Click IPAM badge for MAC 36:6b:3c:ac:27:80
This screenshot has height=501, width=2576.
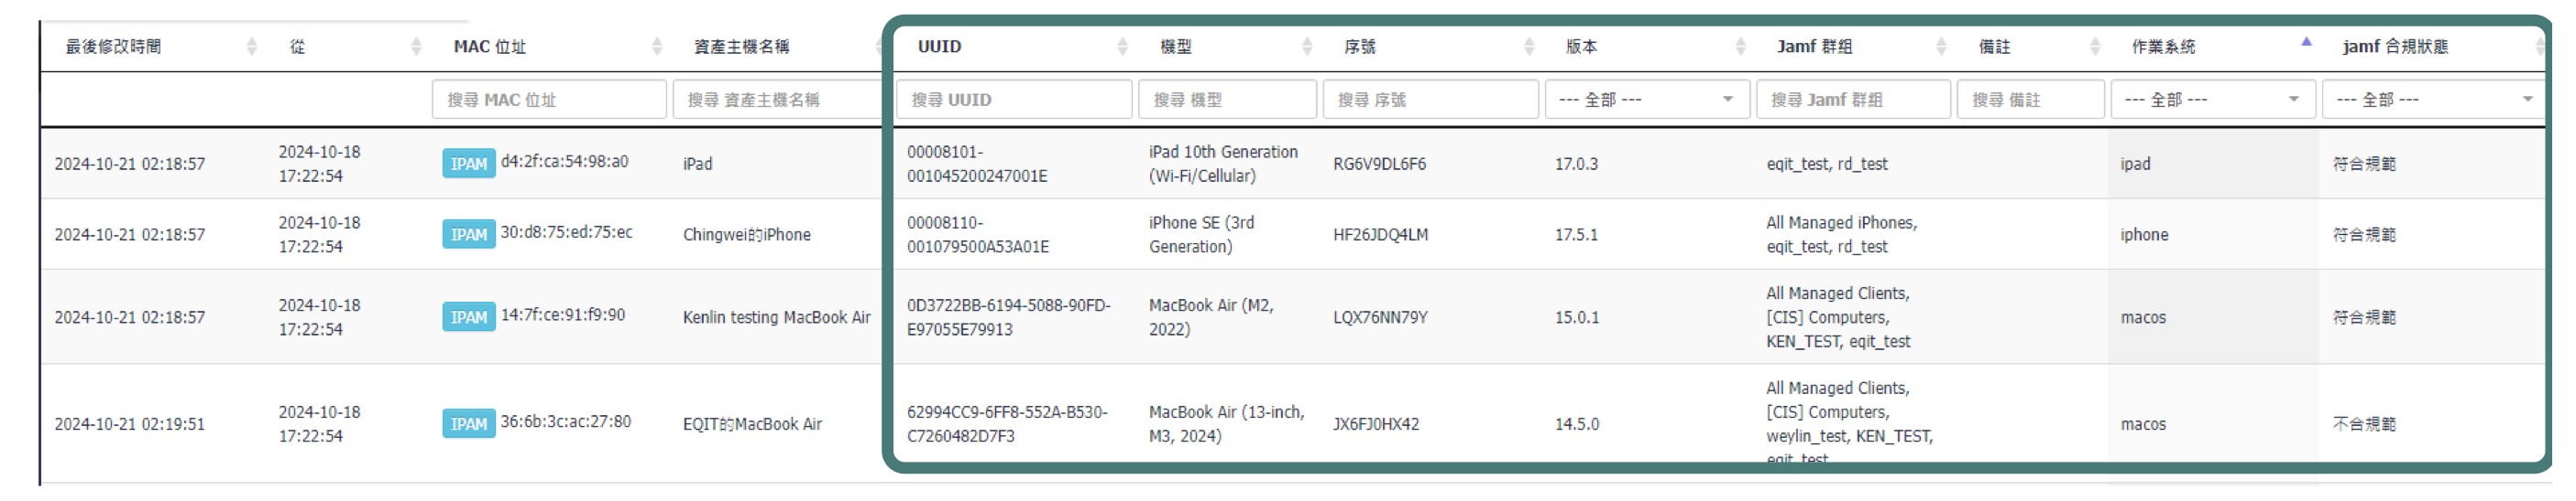(468, 424)
